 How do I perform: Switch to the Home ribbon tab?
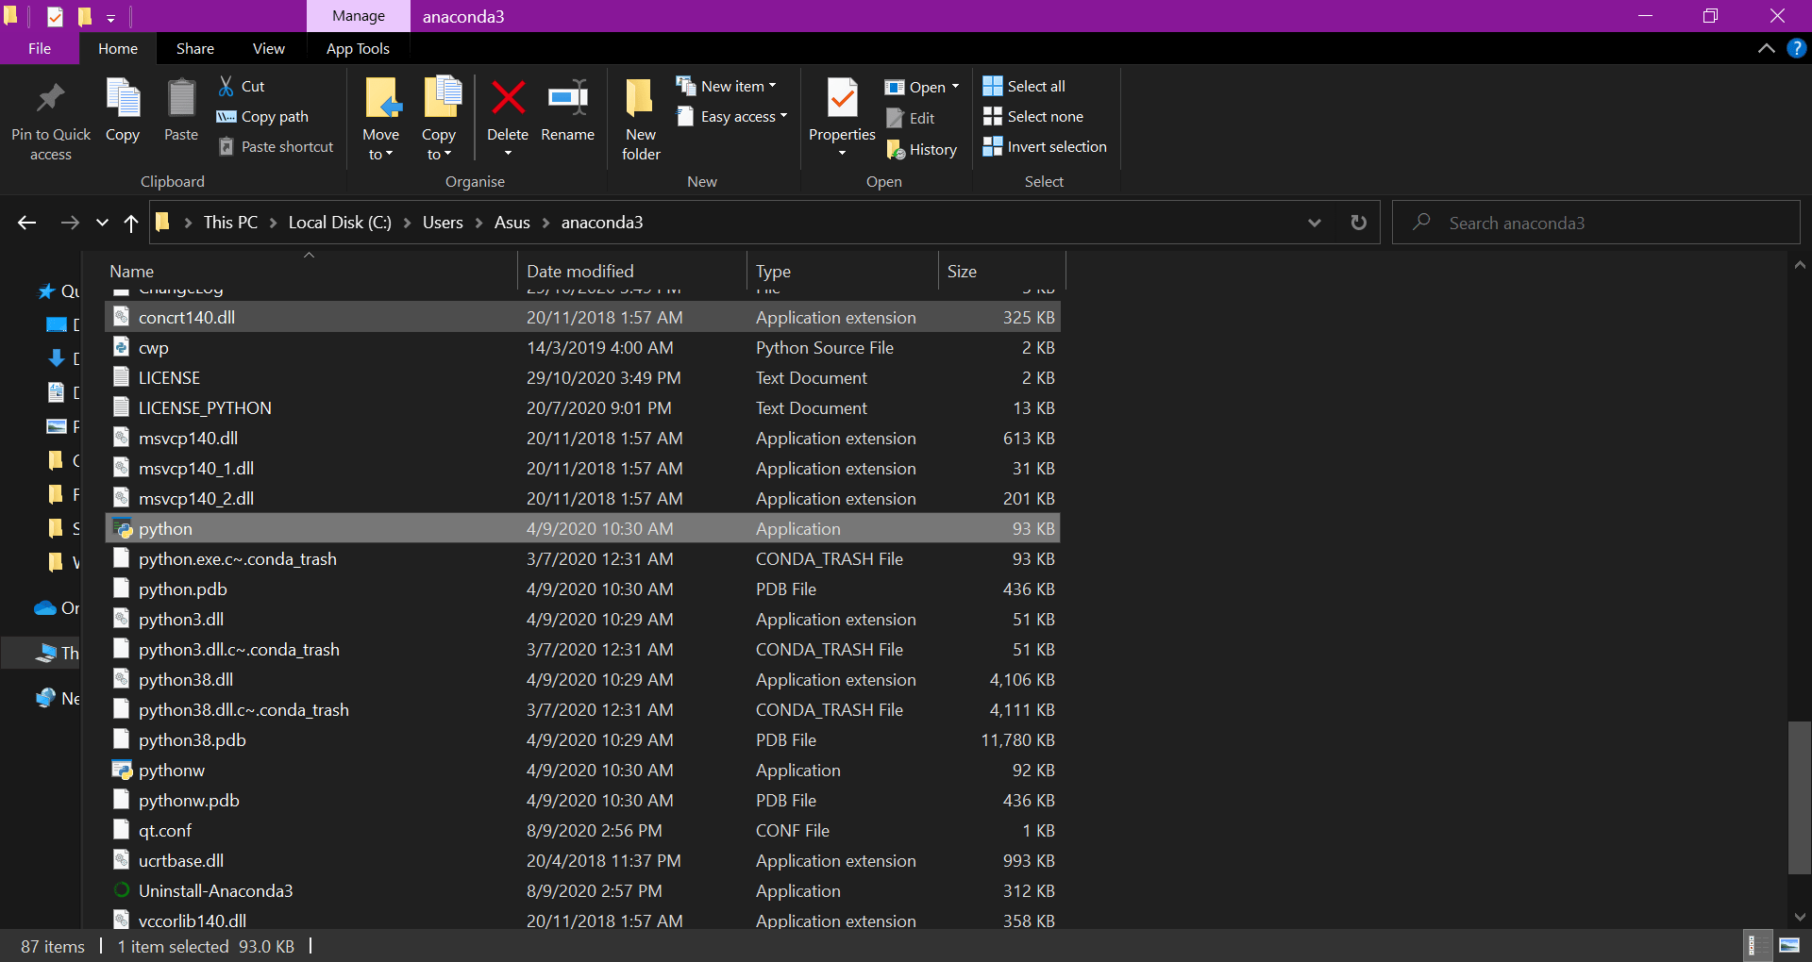pyautogui.click(x=118, y=48)
